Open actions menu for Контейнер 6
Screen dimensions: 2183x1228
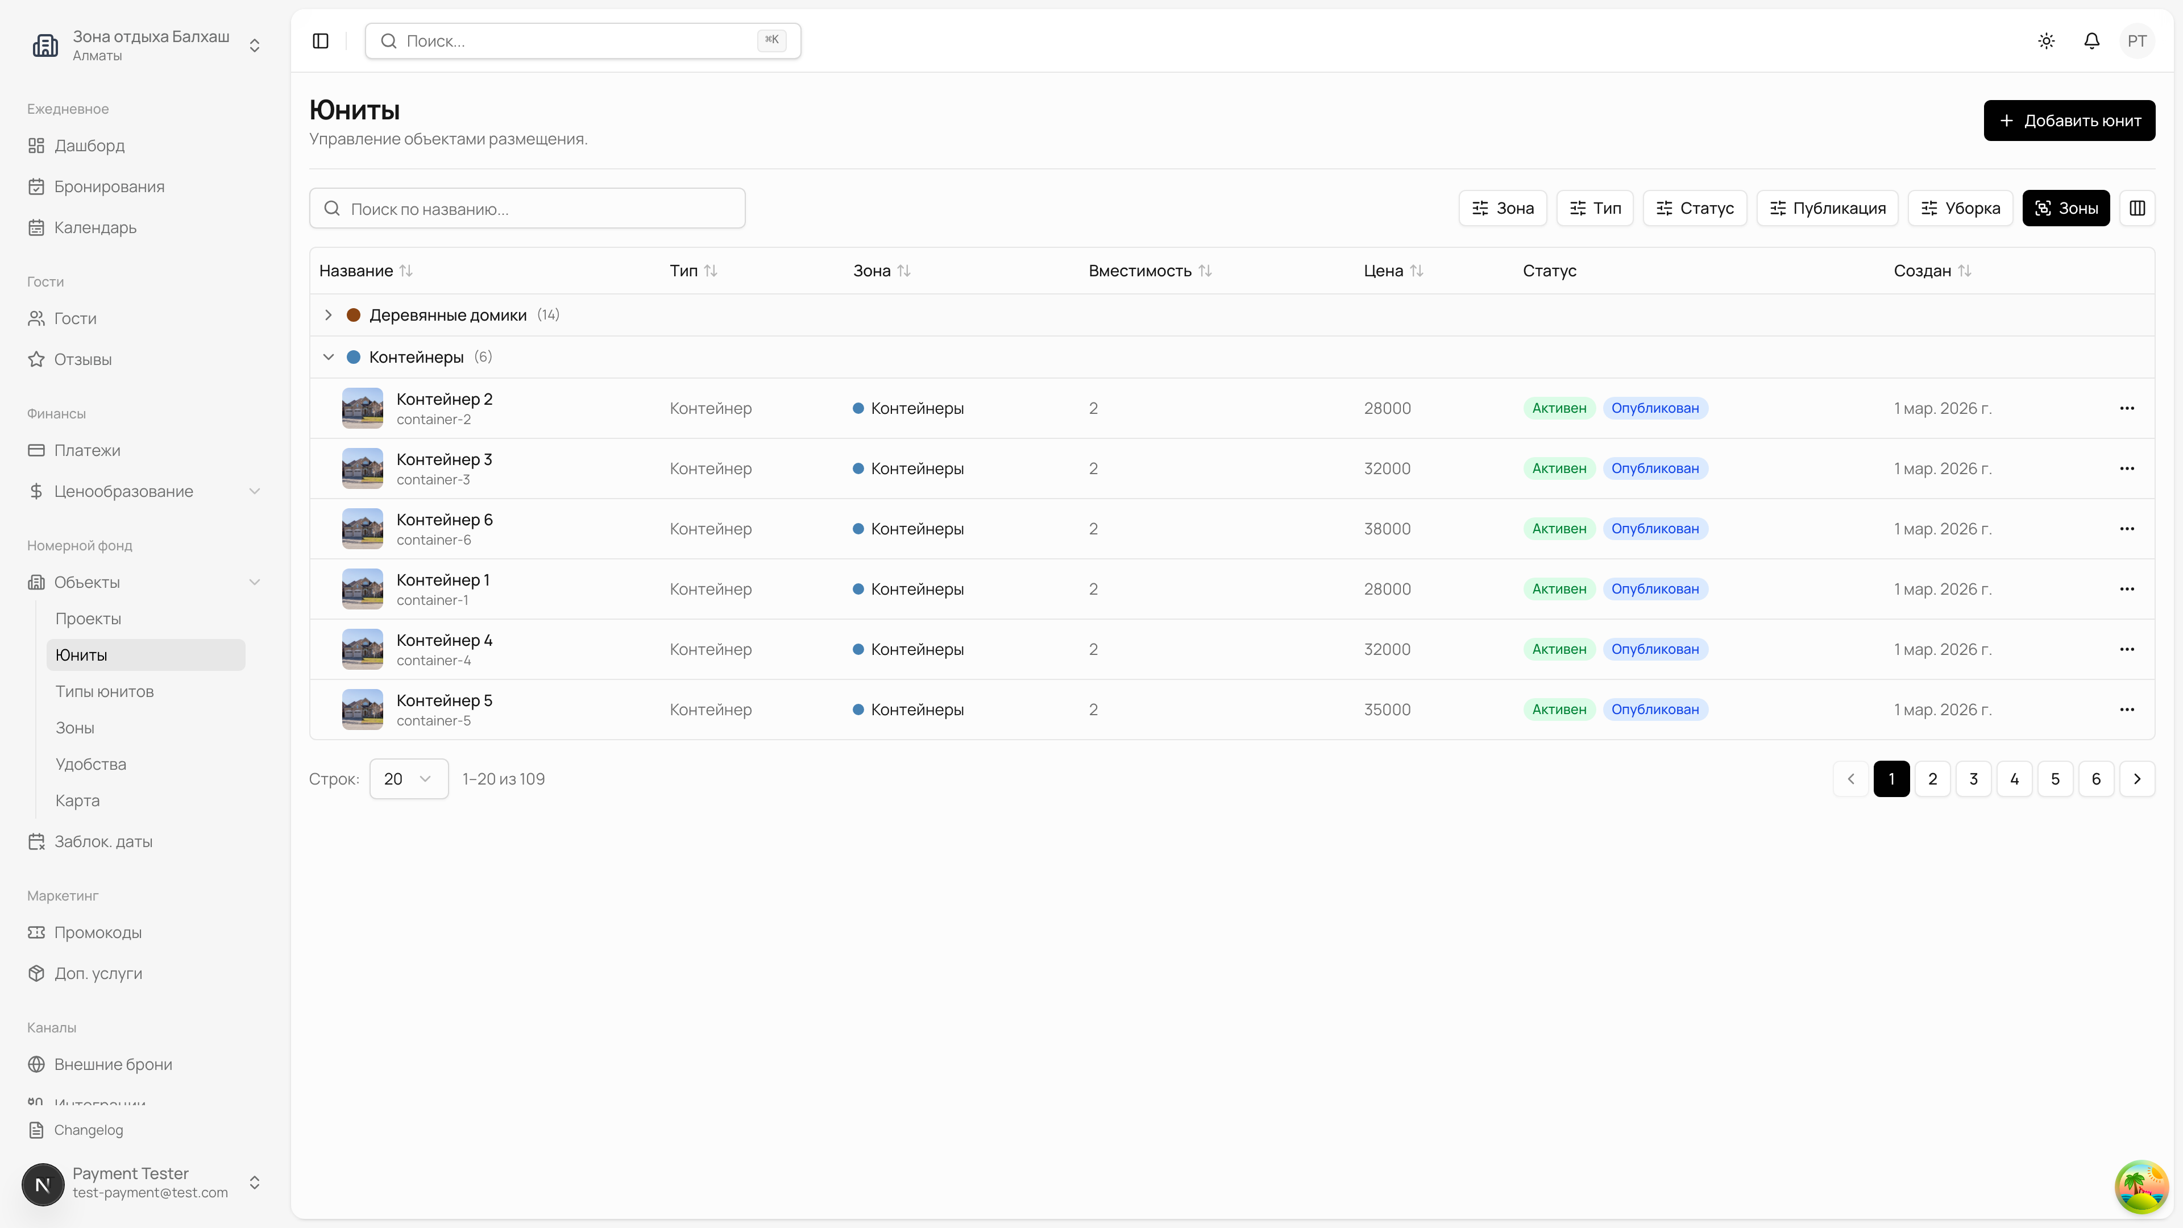[x=2126, y=529]
